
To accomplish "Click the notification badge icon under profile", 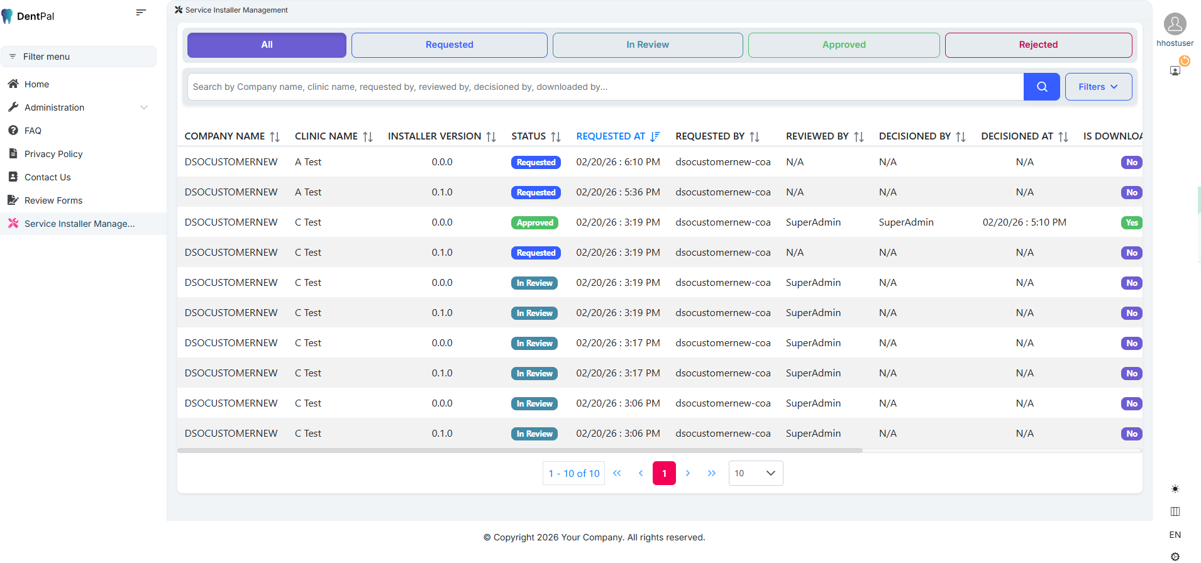I will pos(1175,70).
